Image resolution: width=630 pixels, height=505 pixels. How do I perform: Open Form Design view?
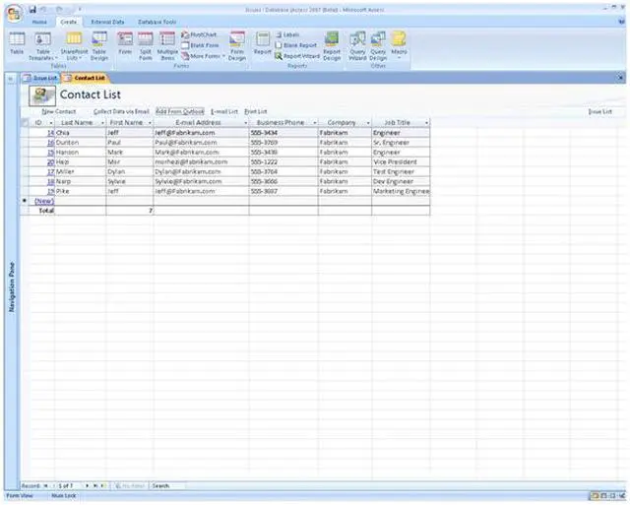click(x=237, y=43)
